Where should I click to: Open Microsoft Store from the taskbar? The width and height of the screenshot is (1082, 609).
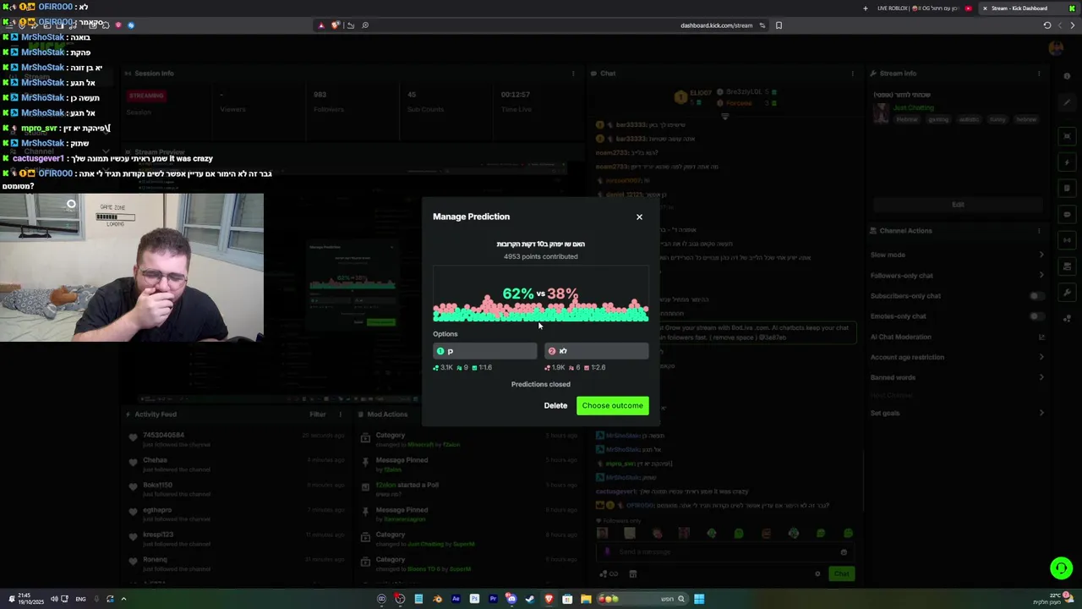(x=567, y=599)
